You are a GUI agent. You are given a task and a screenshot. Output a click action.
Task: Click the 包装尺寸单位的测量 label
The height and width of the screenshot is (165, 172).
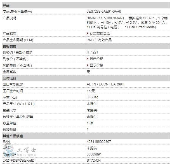tap(18, 117)
